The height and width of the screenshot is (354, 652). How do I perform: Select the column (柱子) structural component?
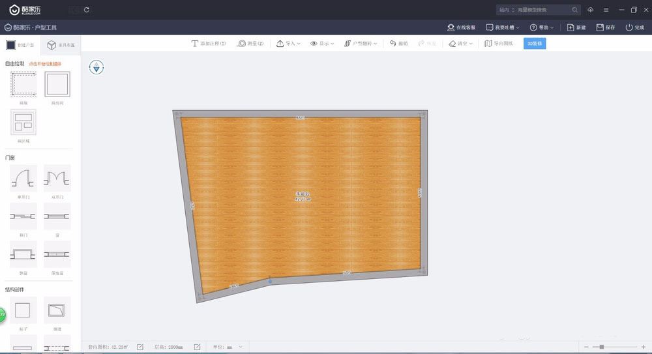coord(23,309)
